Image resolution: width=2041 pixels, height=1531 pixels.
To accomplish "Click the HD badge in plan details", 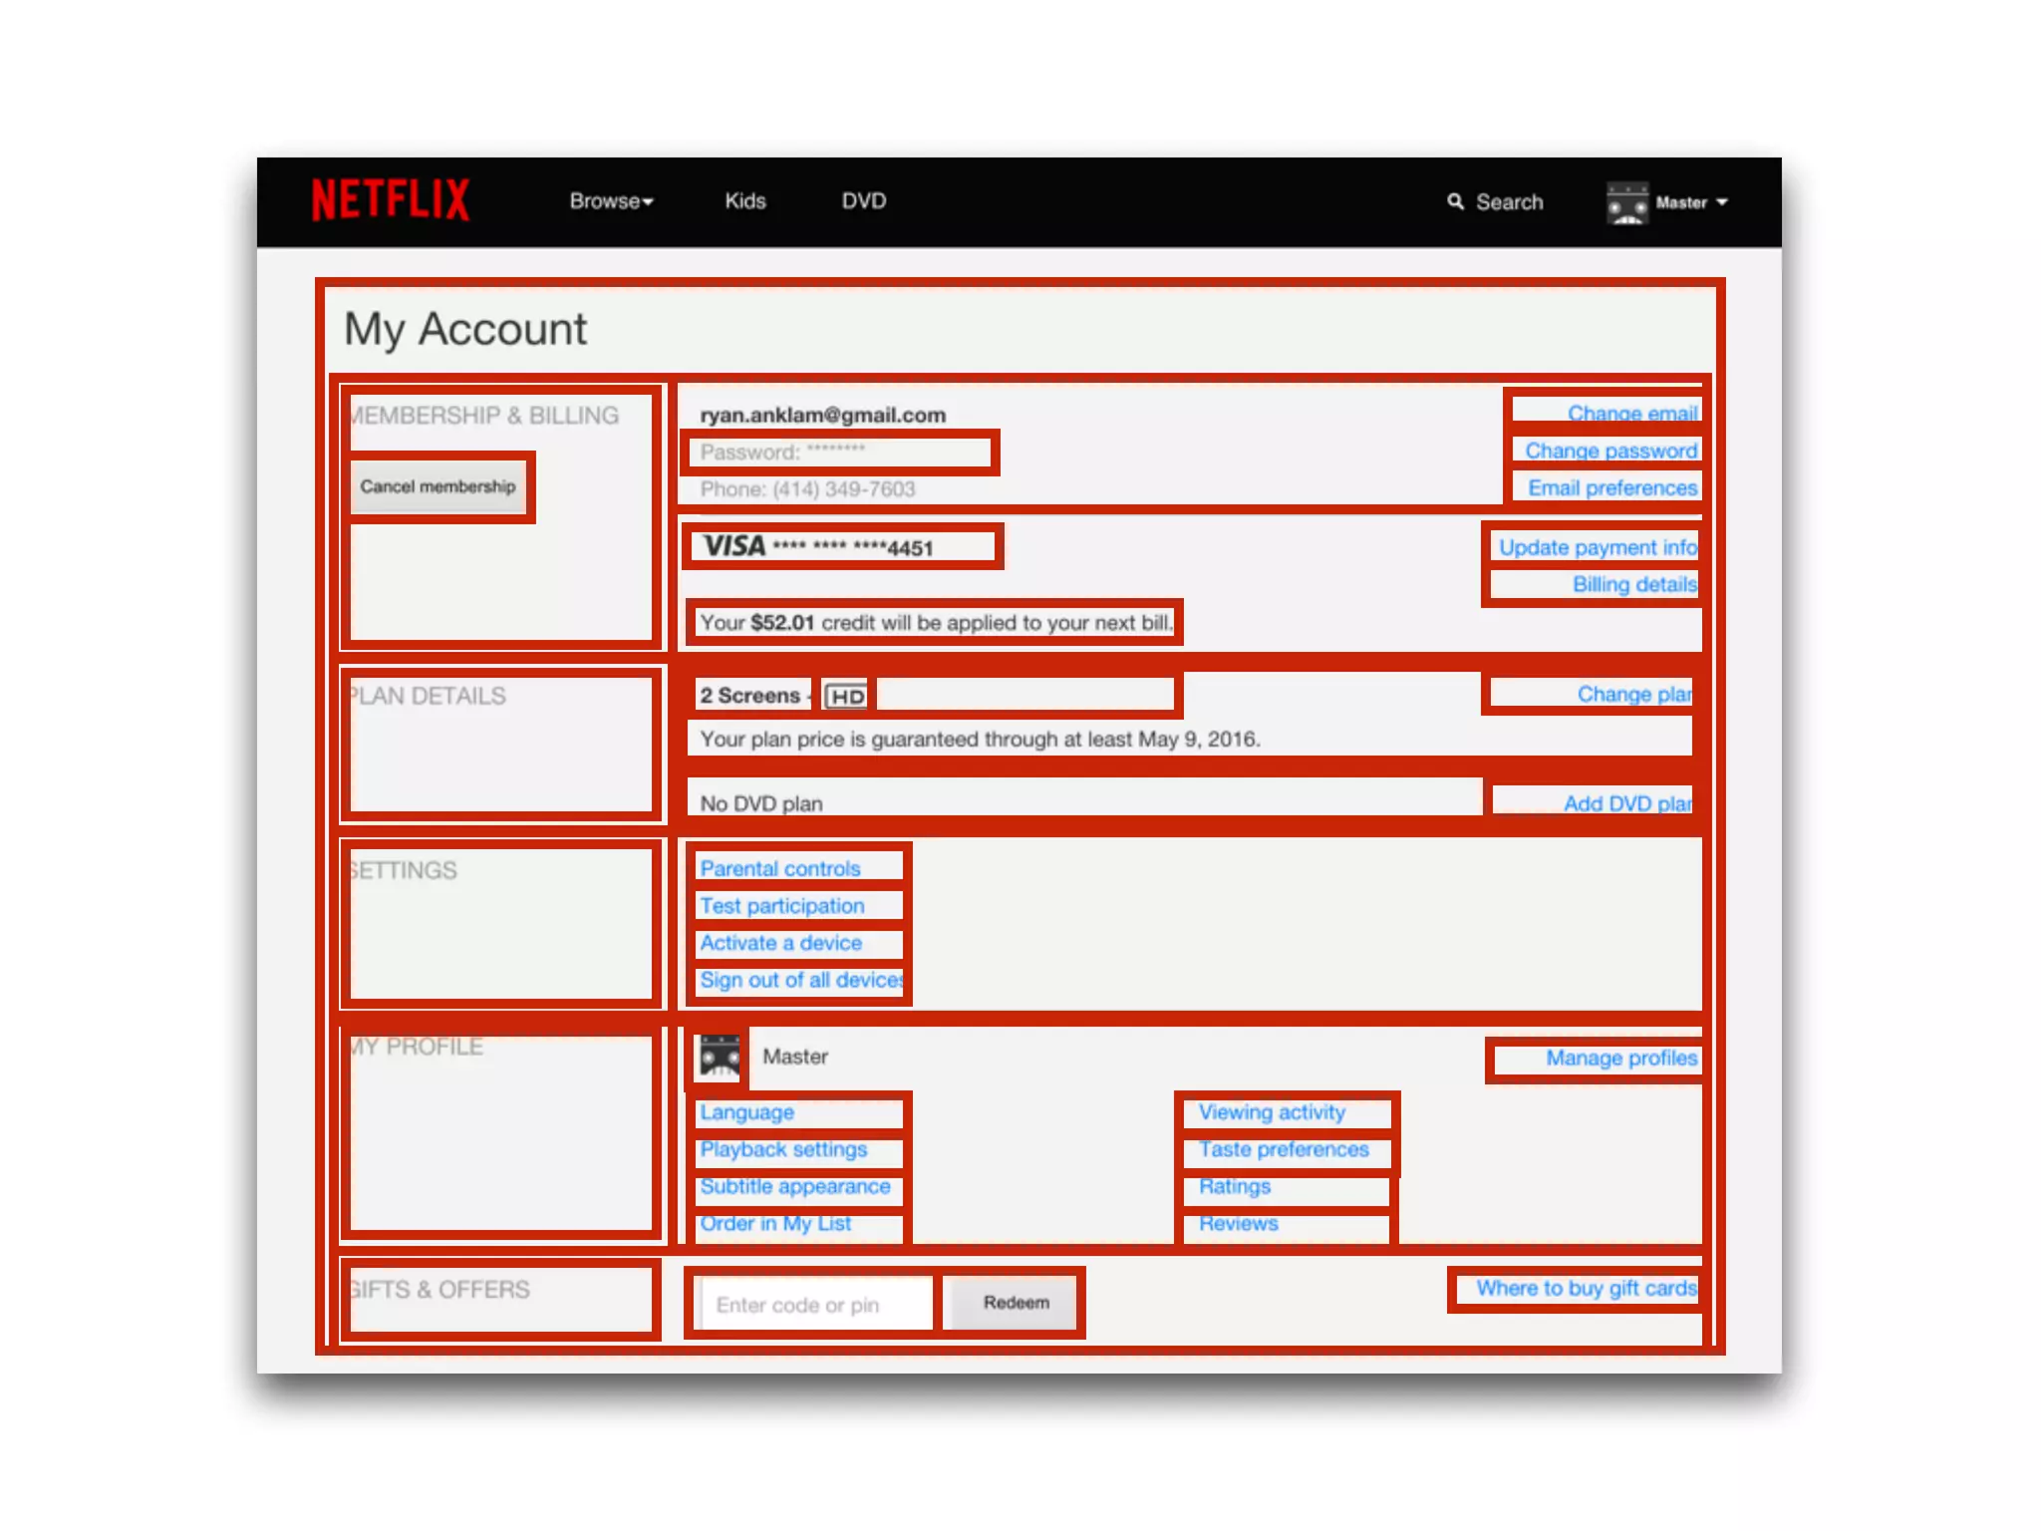I will click(x=847, y=696).
